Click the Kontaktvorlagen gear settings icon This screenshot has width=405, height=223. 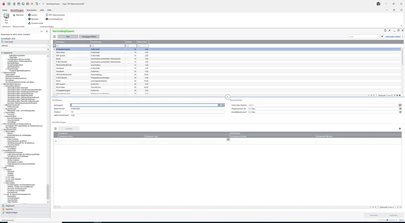pyautogui.click(x=400, y=129)
